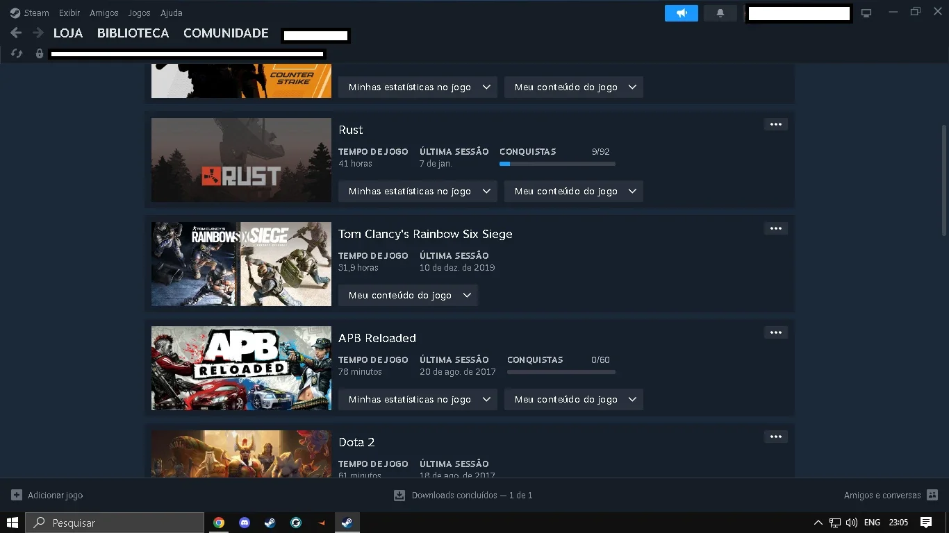Open APB Reloaded title link
Screen dimensions: 949x533
[x=377, y=338]
